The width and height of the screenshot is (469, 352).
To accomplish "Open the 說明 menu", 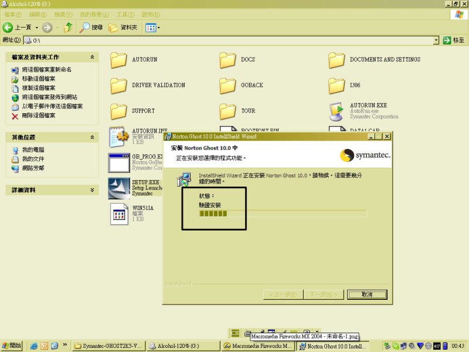I will click(x=151, y=14).
